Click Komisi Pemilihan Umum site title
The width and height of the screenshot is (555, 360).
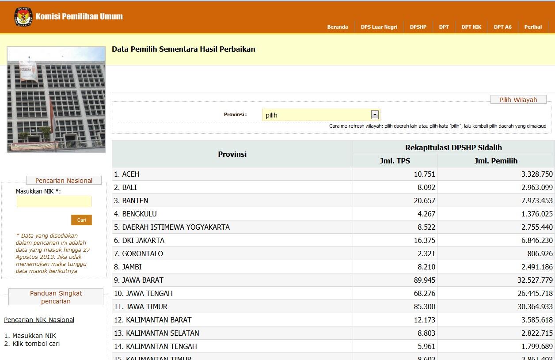79,17
